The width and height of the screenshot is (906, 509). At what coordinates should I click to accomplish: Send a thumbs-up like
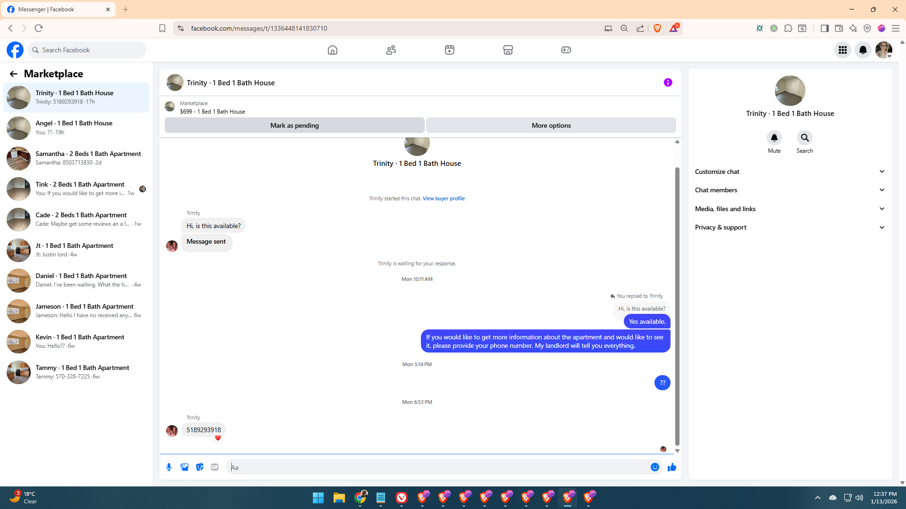(x=672, y=467)
